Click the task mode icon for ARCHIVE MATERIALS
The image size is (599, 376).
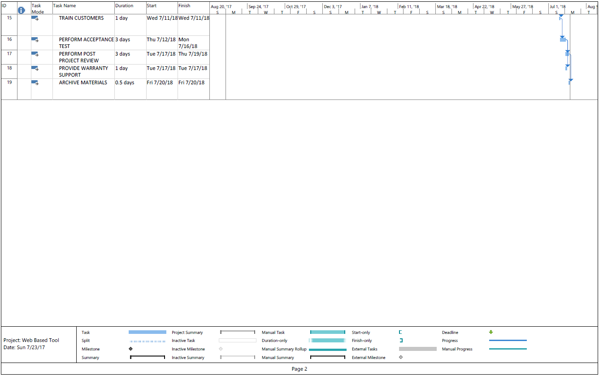point(36,82)
